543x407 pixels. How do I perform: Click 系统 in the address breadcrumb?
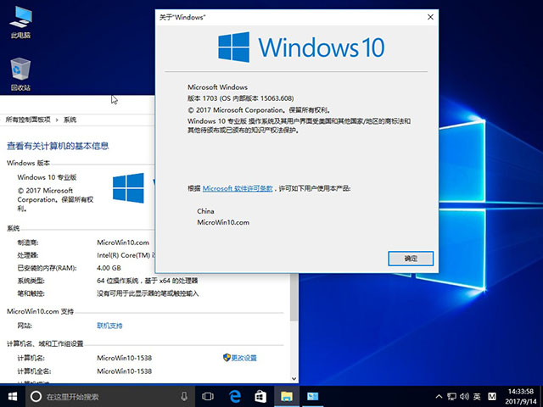(70, 120)
